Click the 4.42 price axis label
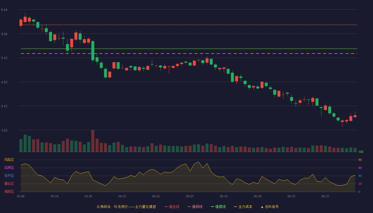The height and width of the screenshot is (213, 373). click(4, 106)
